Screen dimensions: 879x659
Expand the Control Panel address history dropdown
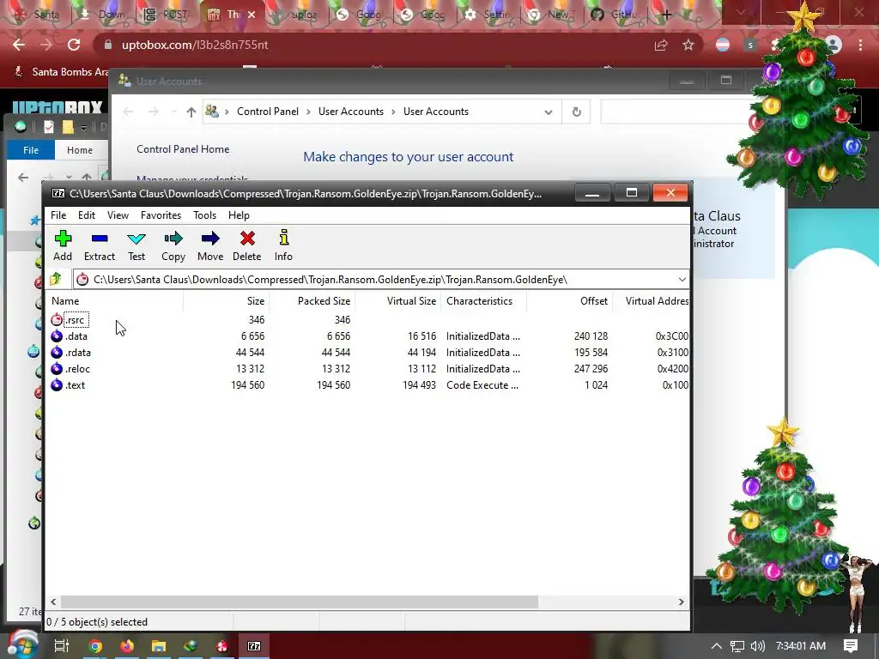coord(549,112)
